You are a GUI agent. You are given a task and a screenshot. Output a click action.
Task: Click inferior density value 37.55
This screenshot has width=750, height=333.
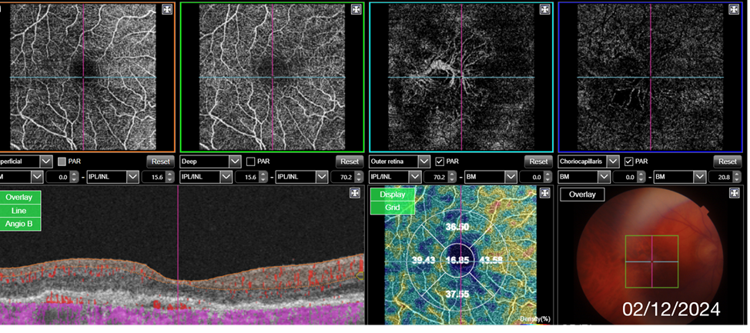tap(457, 294)
